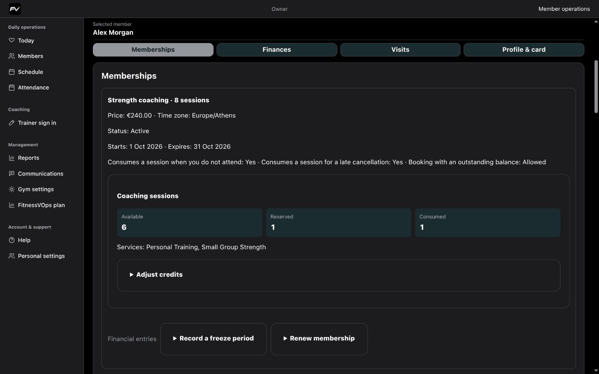Open the Today page label
Image resolution: width=599 pixels, height=374 pixels.
[x=26, y=40]
